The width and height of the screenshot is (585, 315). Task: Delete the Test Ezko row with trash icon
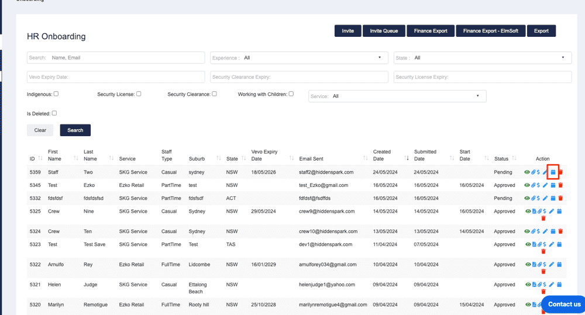click(560, 185)
